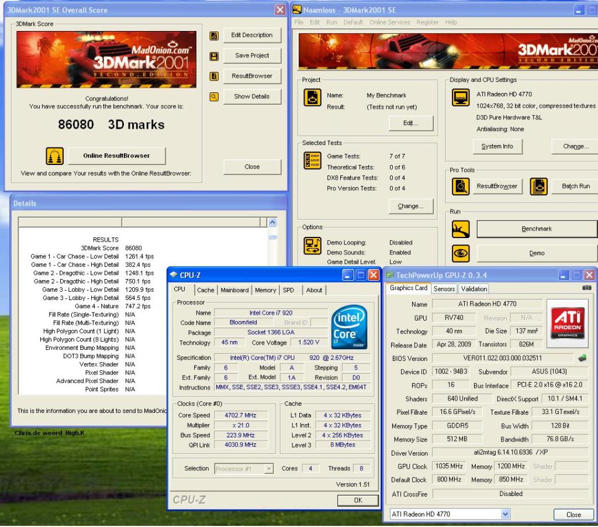The image size is (598, 527).
Task: Click the Demo eye icon
Action: point(460,253)
